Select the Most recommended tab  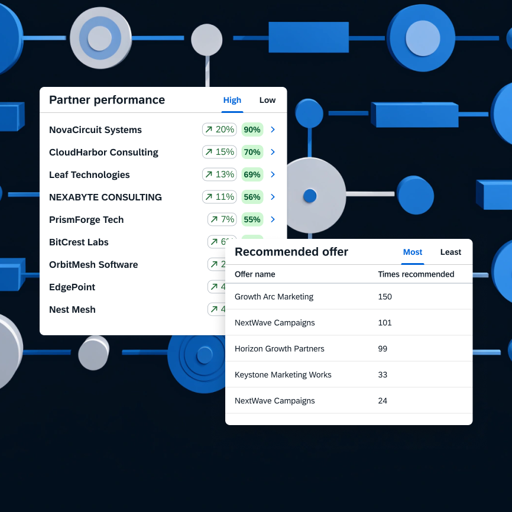[413, 252]
